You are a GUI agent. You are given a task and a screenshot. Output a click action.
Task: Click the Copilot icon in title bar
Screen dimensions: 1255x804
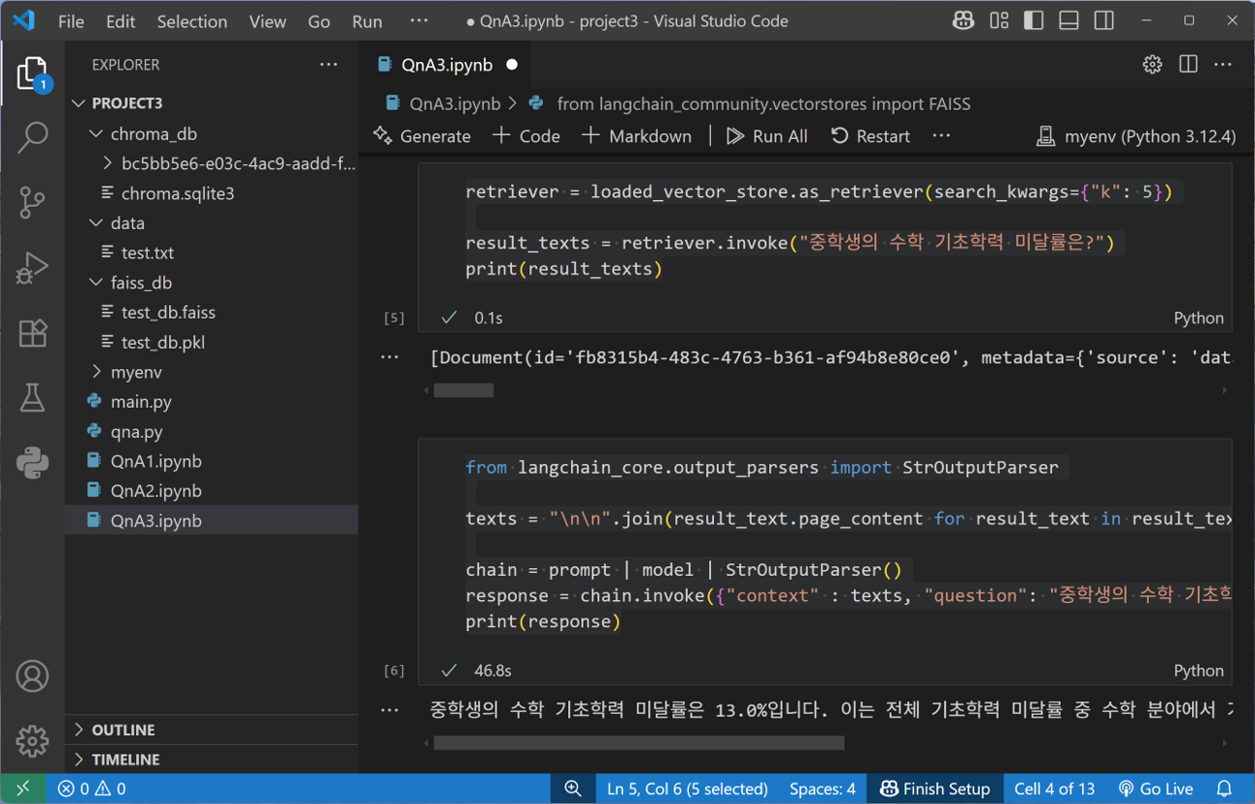coord(962,20)
